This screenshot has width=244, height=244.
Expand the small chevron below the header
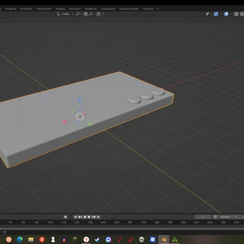coord(1,20)
